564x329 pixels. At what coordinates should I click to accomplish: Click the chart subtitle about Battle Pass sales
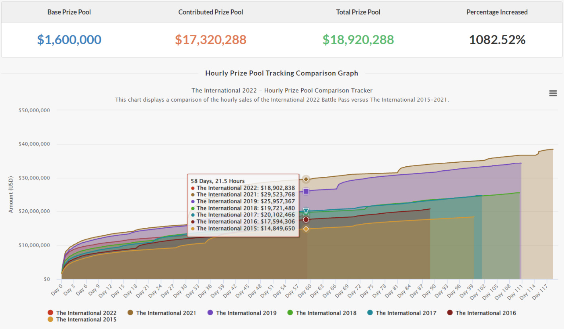282,100
